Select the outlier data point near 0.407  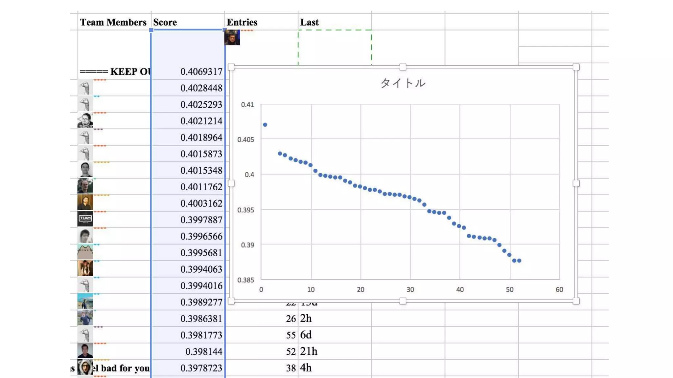tap(265, 125)
